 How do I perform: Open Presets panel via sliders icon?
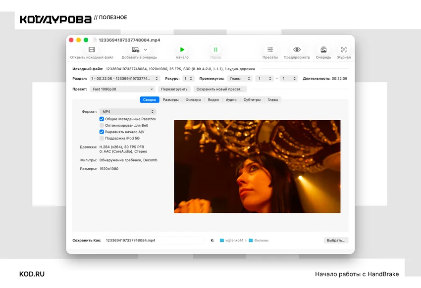270,49
